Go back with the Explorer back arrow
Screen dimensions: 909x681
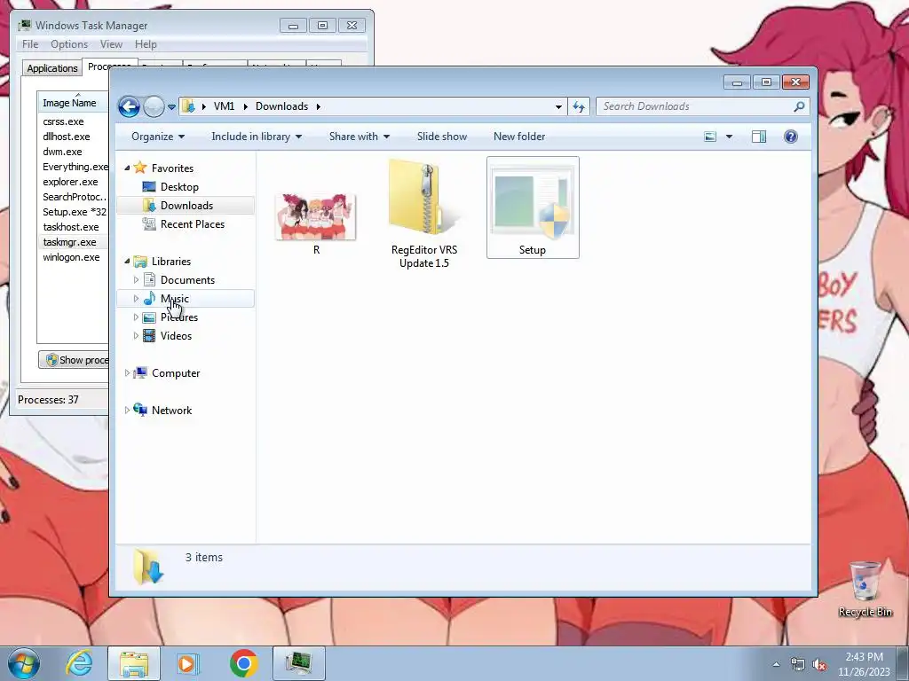pos(129,106)
